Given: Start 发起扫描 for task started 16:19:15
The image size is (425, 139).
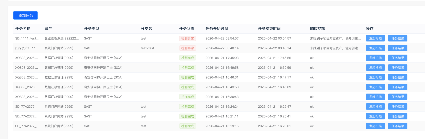Looking at the screenshot, I should [375, 126].
